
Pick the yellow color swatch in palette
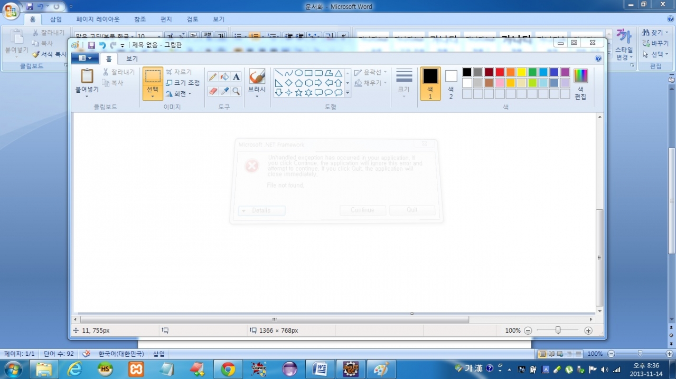coord(521,72)
